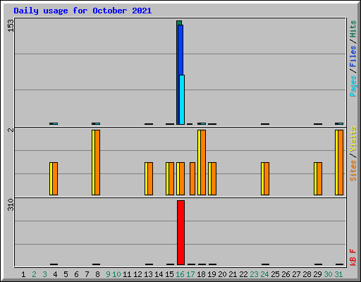Click the red "KB F" legend label

click(x=353, y=257)
